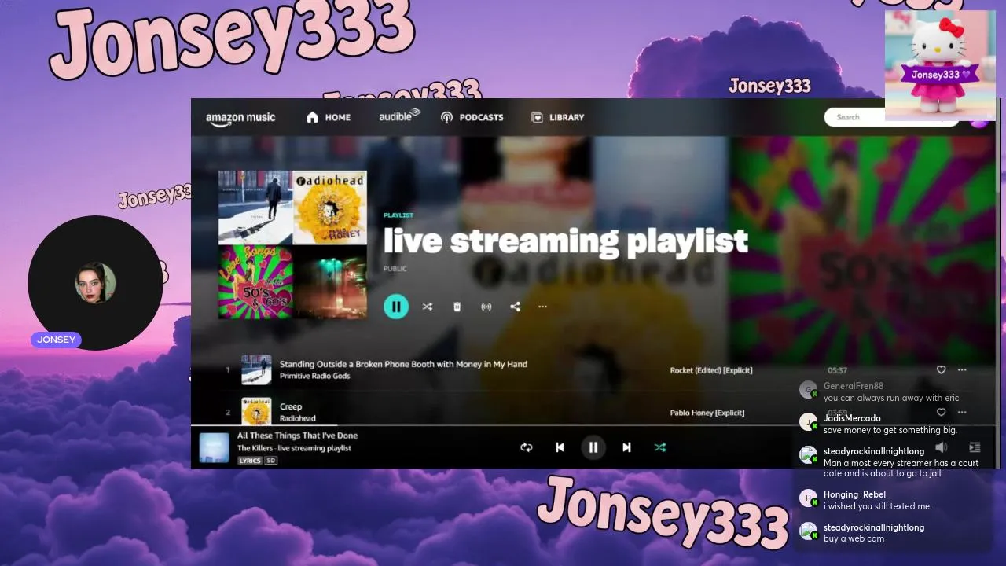The height and width of the screenshot is (566, 1006).
Task: Click the purple JONSEY name badge
Action: [x=57, y=340]
